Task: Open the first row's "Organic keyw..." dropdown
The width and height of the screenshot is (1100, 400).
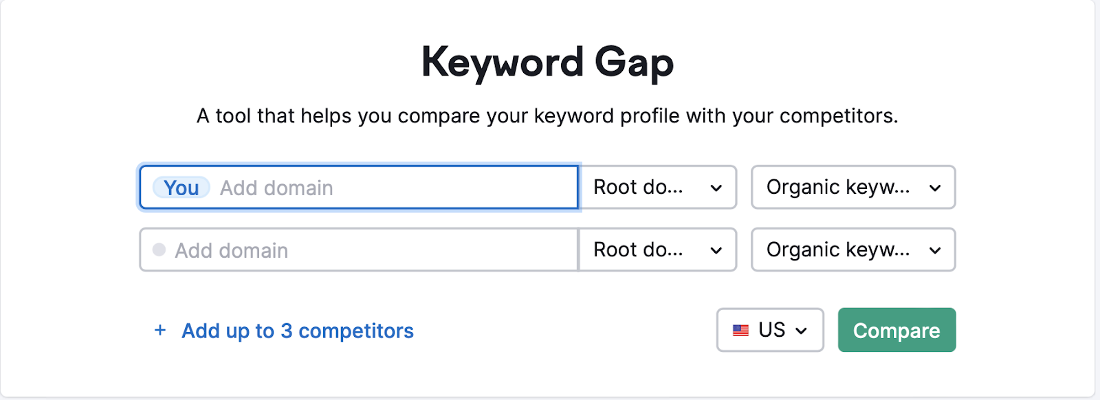Action: click(x=852, y=188)
